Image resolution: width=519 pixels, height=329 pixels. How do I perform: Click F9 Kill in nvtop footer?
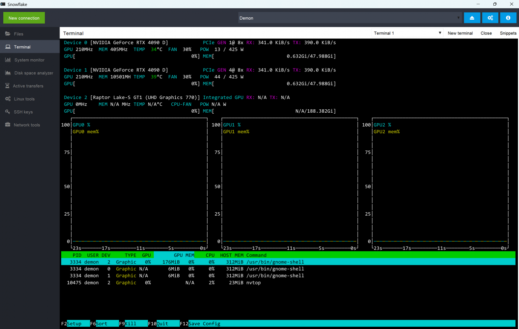click(x=130, y=324)
